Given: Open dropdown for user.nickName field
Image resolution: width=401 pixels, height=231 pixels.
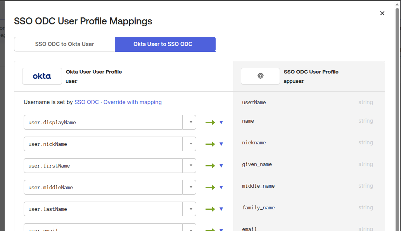Looking at the screenshot, I should [x=190, y=144].
